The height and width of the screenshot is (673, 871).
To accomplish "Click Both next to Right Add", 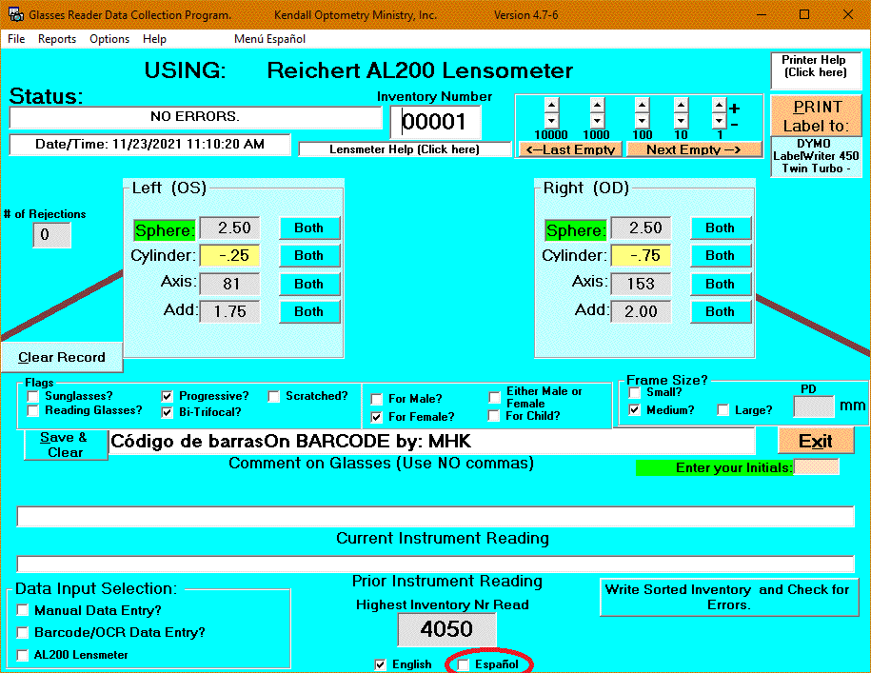I will tap(720, 312).
